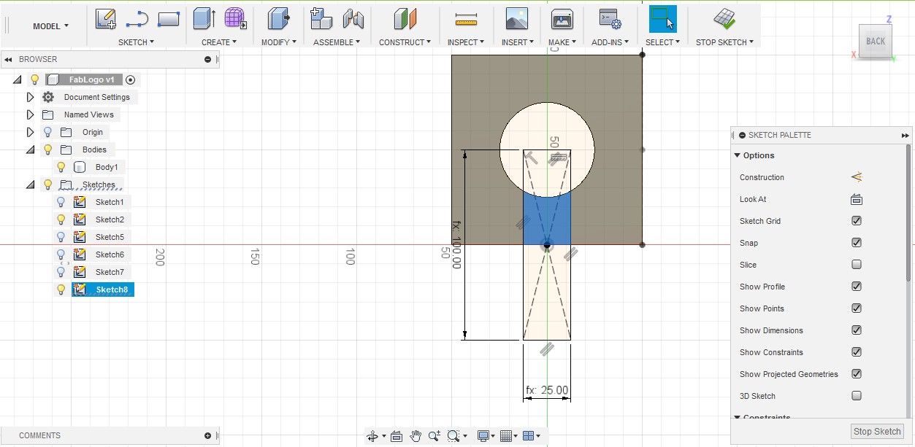Image resolution: width=915 pixels, height=447 pixels.
Task: Enable the Slice checkbox
Action: pos(857,265)
